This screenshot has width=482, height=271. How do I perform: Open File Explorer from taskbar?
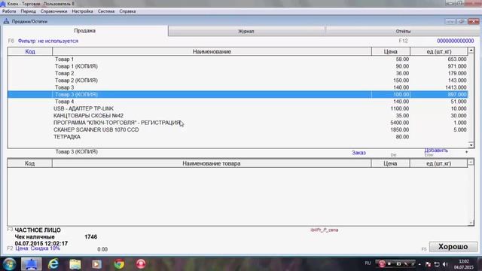coord(75,264)
